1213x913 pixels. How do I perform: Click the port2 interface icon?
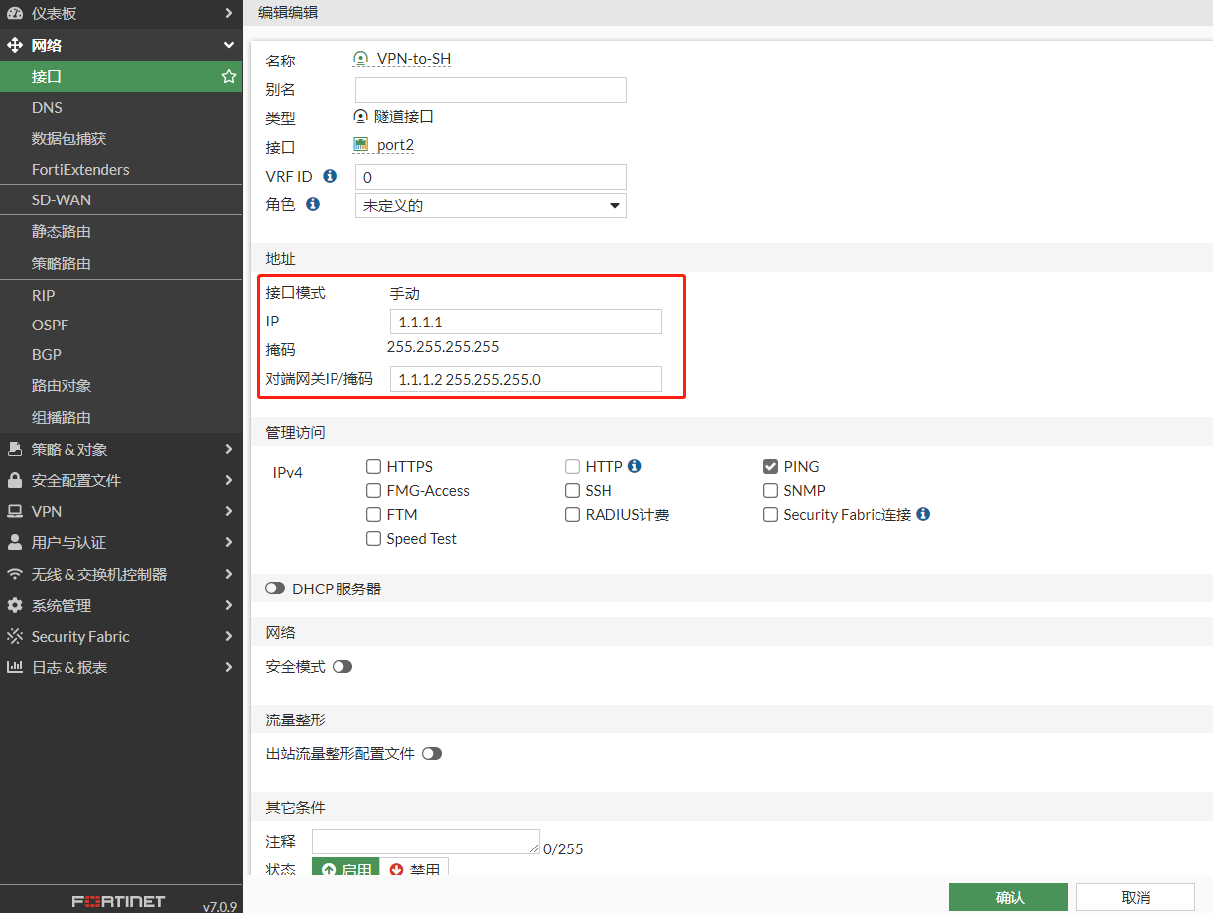coord(361,145)
